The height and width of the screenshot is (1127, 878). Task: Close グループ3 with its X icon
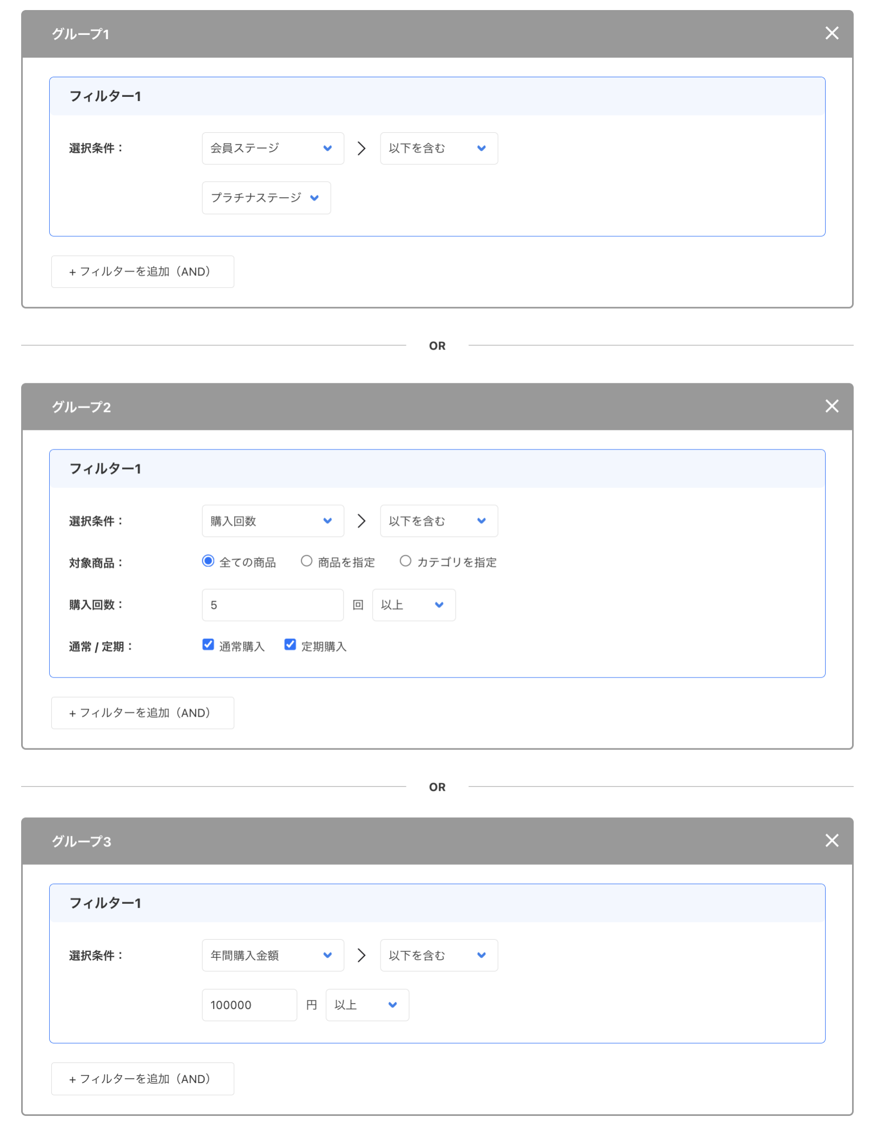tap(831, 840)
